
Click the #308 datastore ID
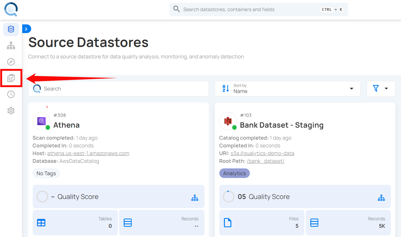[60, 115]
